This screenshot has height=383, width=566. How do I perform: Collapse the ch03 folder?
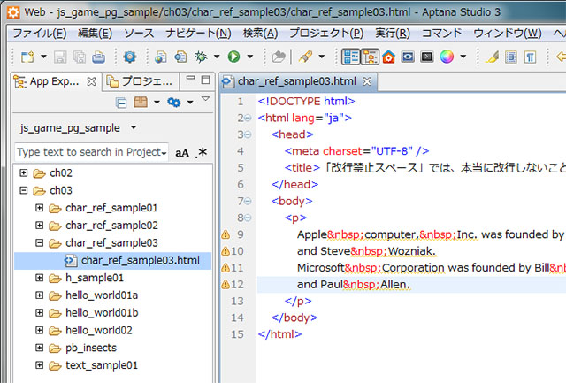click(x=24, y=190)
